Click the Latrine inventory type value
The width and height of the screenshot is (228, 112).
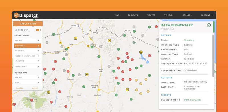click(x=188, y=45)
